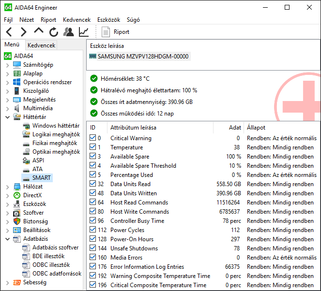Click the Refresh toolbar icon
Image resolution: width=321 pixels, height=291 pixels.
click(x=54, y=32)
